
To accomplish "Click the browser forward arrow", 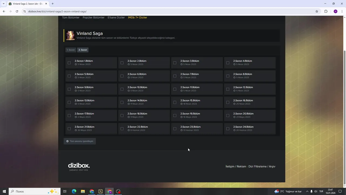I will tap(10, 11).
